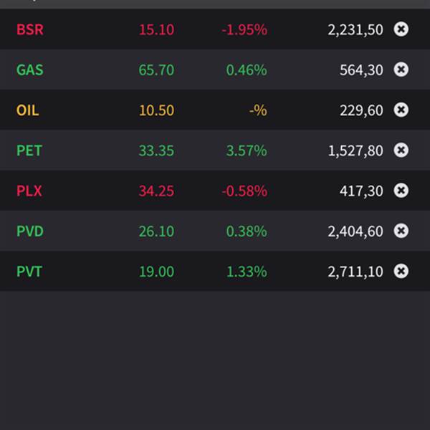
Task: Click PVT volume 2,711,10
Action: [355, 272]
